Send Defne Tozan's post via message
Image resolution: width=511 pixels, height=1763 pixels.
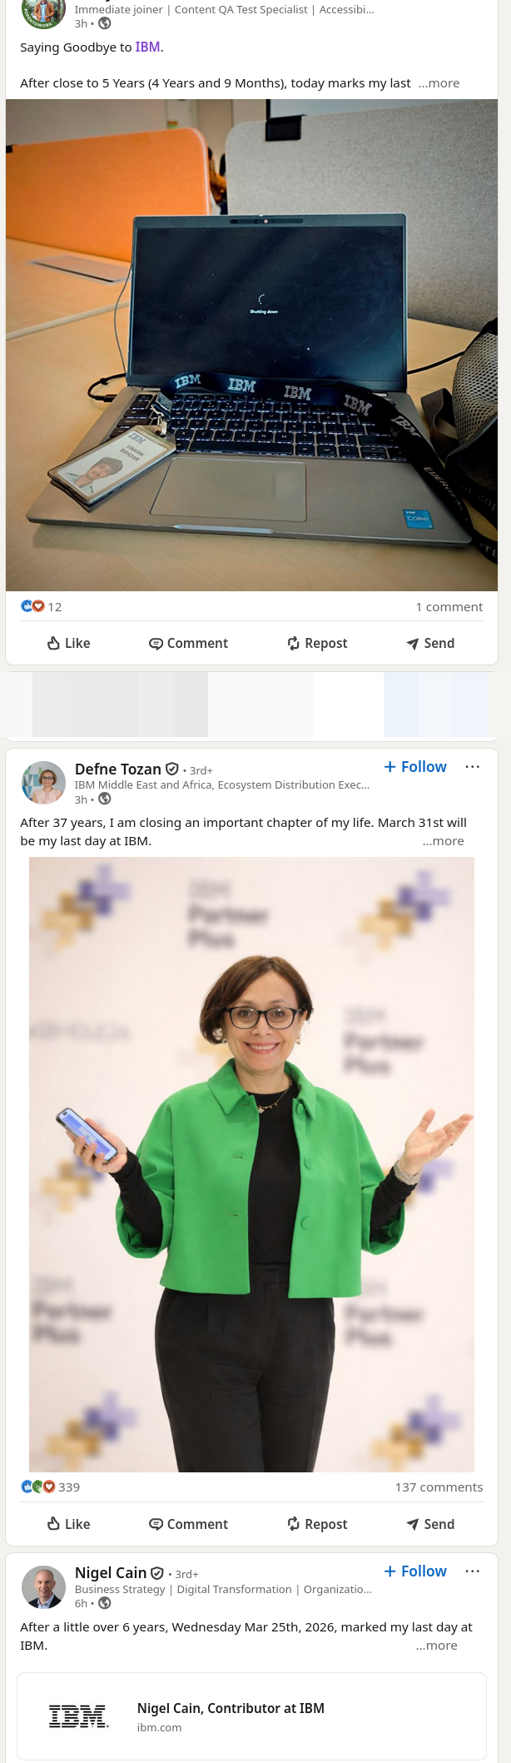point(430,1524)
